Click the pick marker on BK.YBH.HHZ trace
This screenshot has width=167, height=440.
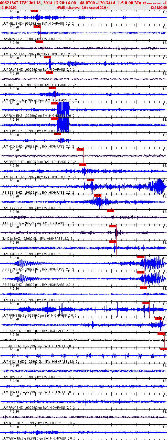(x=161, y=334)
